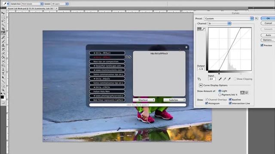
Task: Click the foreground color swatch
Action: pyautogui.click(x=2, y=97)
